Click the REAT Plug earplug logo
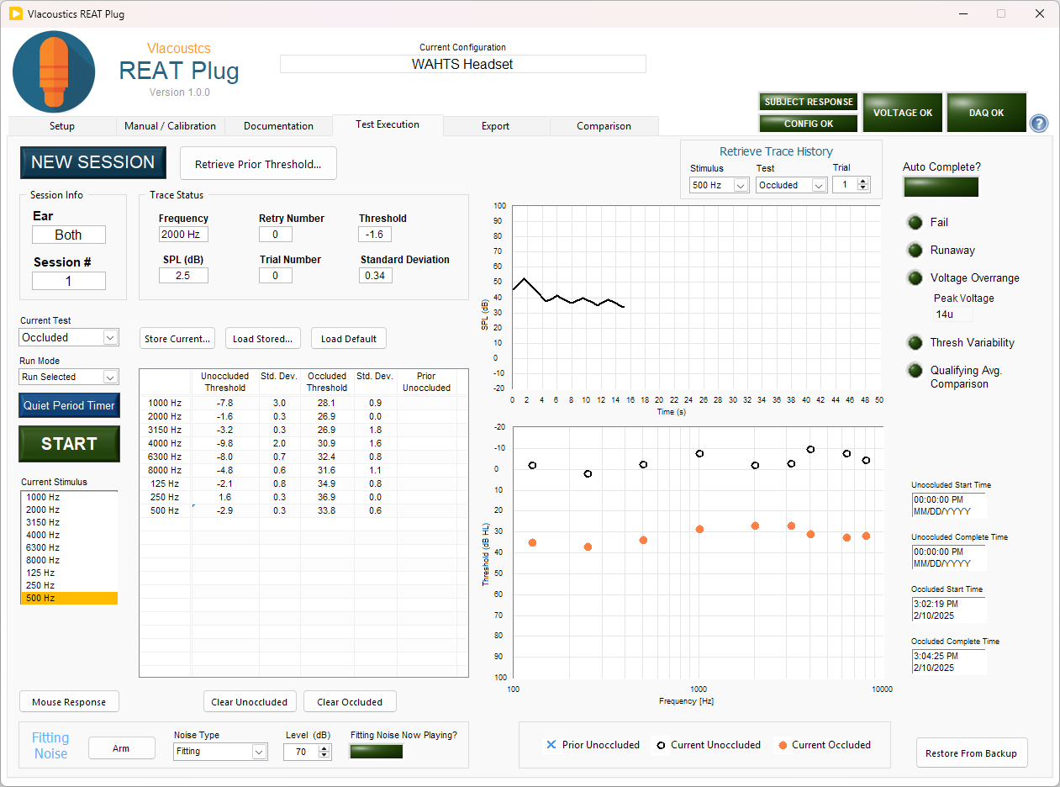 [x=53, y=71]
